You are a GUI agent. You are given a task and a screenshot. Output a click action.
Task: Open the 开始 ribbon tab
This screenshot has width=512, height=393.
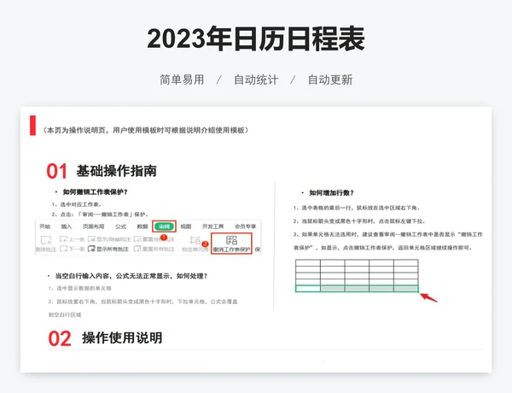44,226
